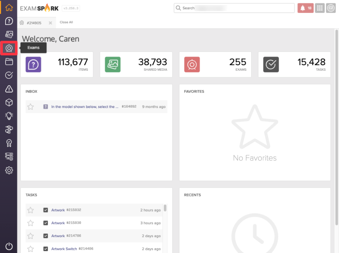Click the INBOX panel heading
The width and height of the screenshot is (339, 253).
tap(31, 91)
